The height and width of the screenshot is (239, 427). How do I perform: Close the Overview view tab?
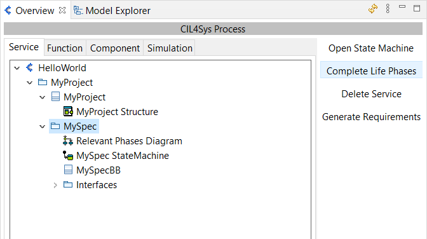pos(62,10)
